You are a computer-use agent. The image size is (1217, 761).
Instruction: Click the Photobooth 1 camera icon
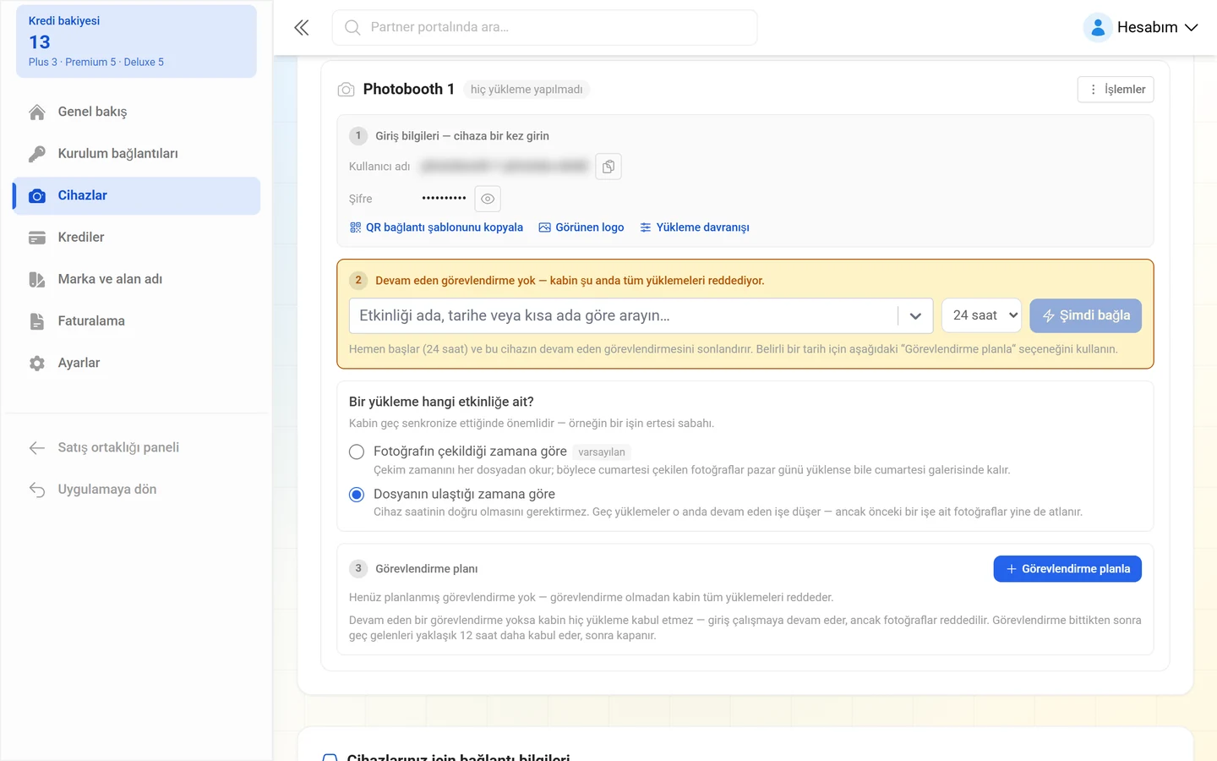346,90
